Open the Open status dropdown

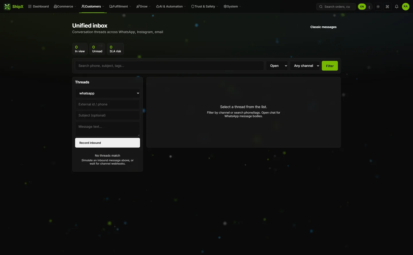277,66
